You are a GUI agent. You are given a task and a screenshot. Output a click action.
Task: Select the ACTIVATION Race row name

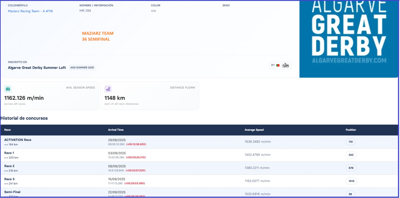click(x=18, y=140)
